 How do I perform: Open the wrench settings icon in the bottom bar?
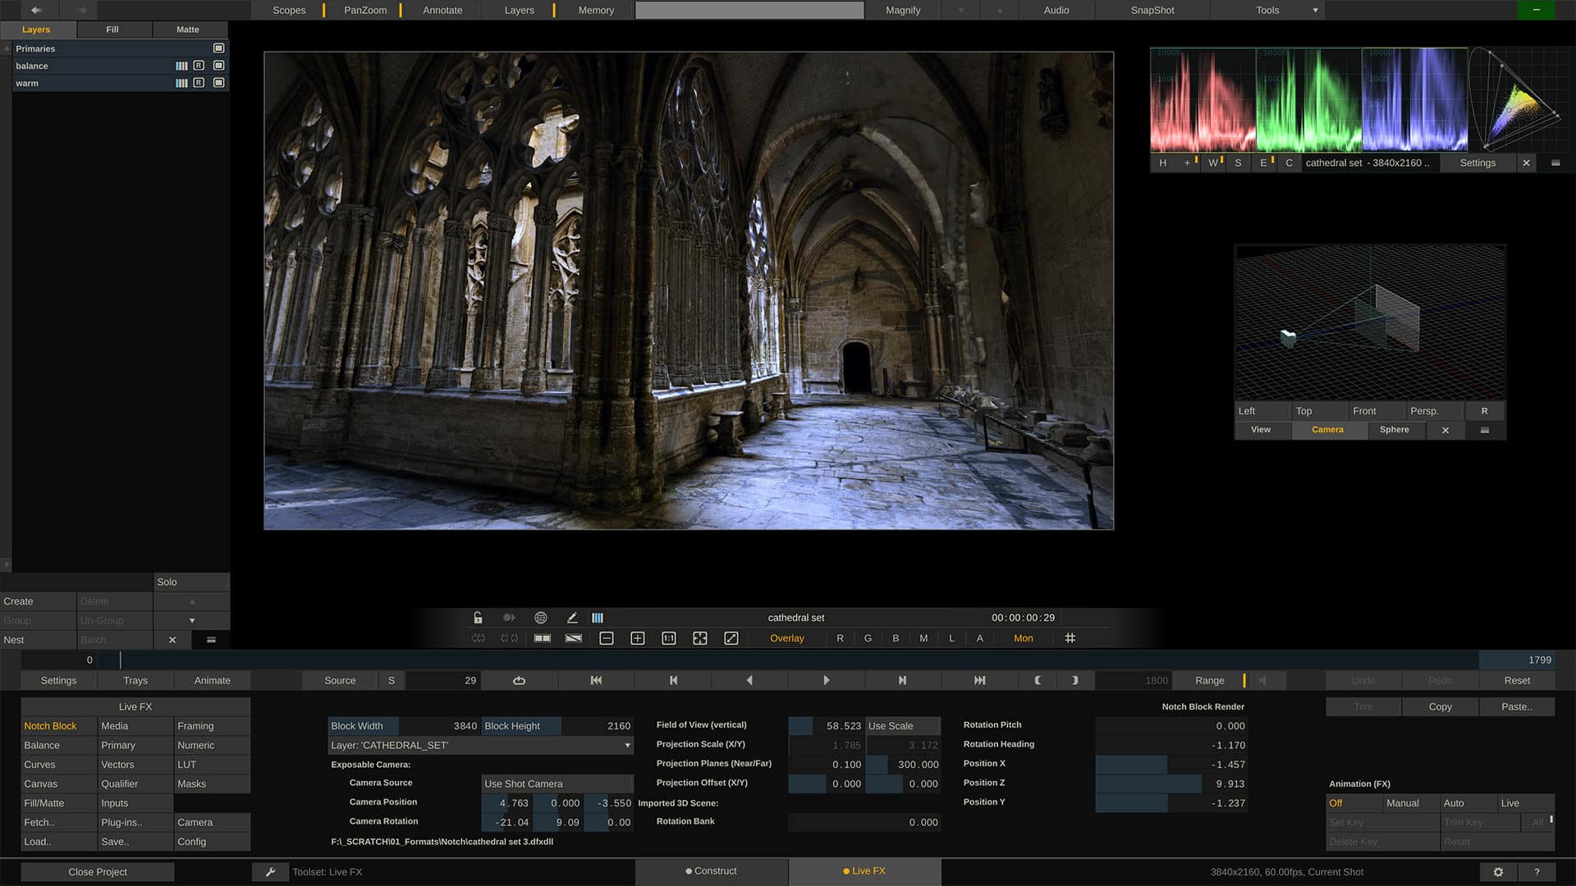point(271,871)
